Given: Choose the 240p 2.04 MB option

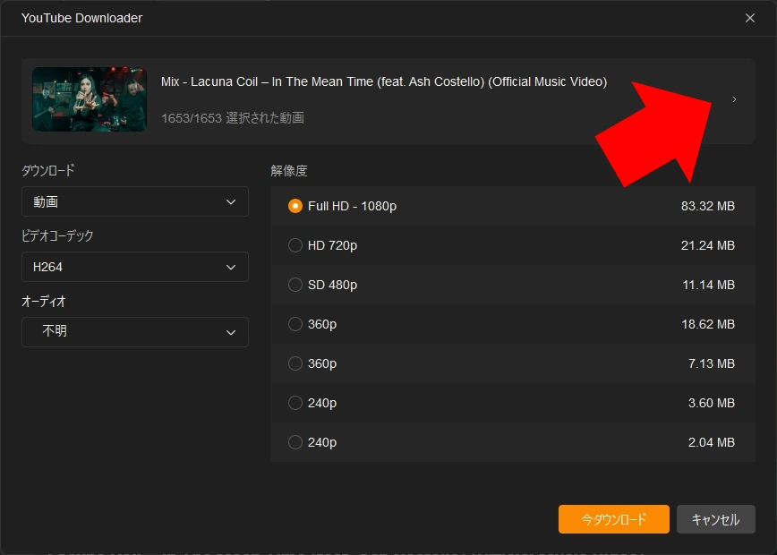Looking at the screenshot, I should (295, 442).
